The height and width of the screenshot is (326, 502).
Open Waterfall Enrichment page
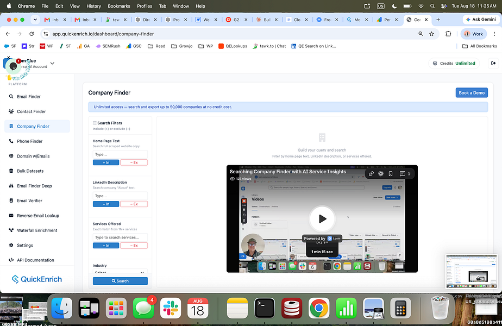pyautogui.click(x=37, y=230)
